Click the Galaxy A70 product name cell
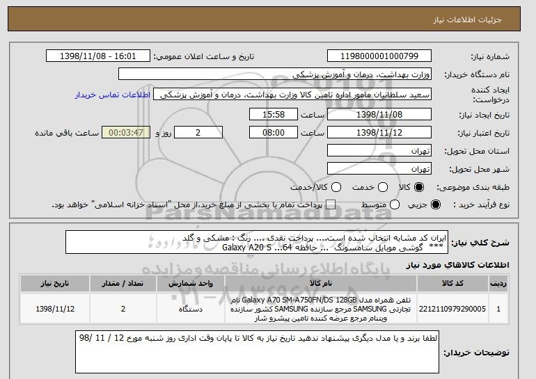This screenshot has height=379, width=536. click(x=321, y=309)
